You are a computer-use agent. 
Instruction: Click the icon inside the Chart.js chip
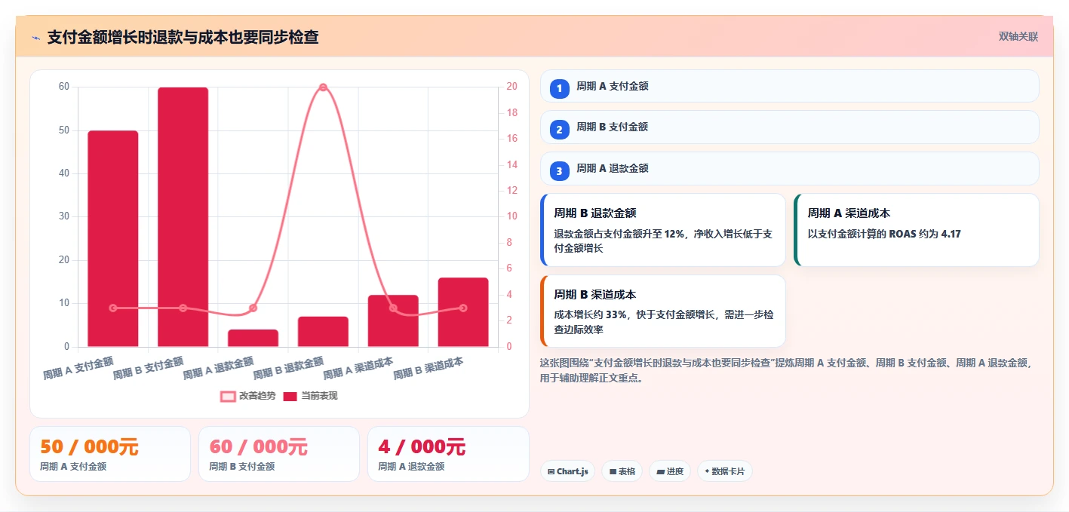click(551, 472)
